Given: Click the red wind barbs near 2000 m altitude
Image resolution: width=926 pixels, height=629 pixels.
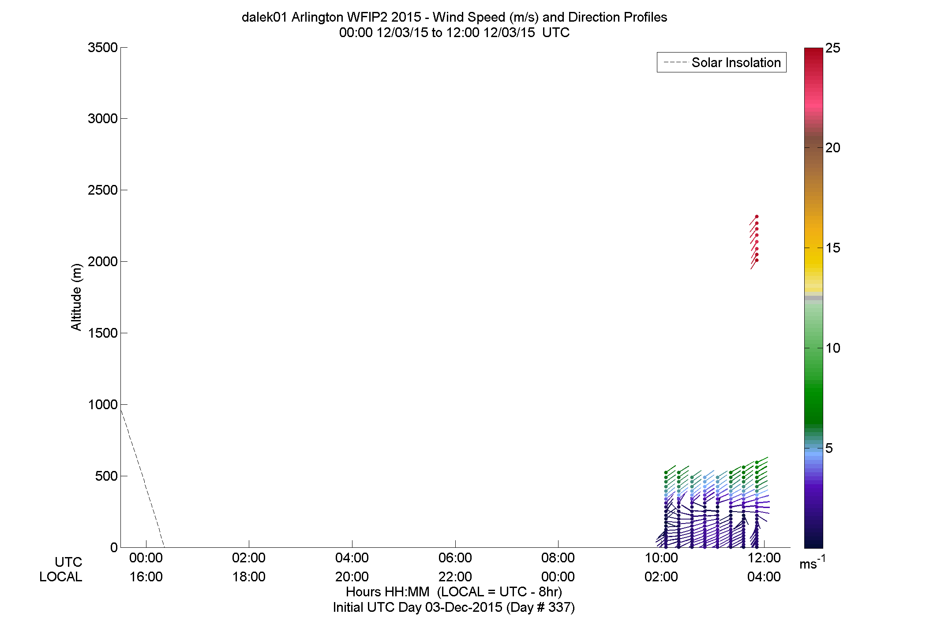Looking at the screenshot, I should point(754,242).
